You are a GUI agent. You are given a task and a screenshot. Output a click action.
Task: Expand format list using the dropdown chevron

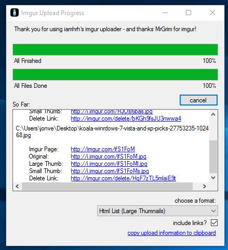click(213, 211)
